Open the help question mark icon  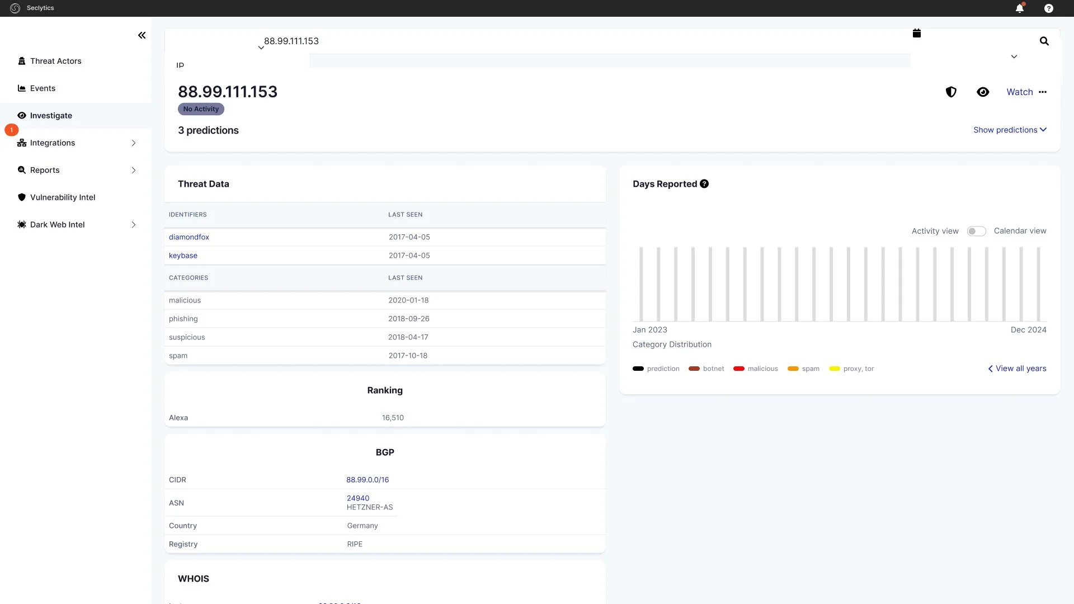[x=1048, y=8]
